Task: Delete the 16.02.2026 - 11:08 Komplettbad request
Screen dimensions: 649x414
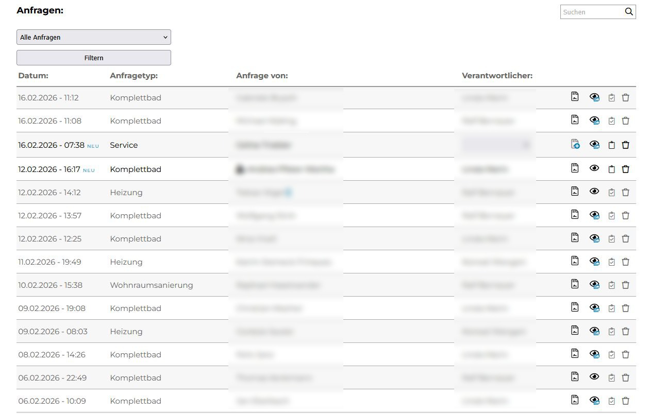Action: tap(625, 120)
